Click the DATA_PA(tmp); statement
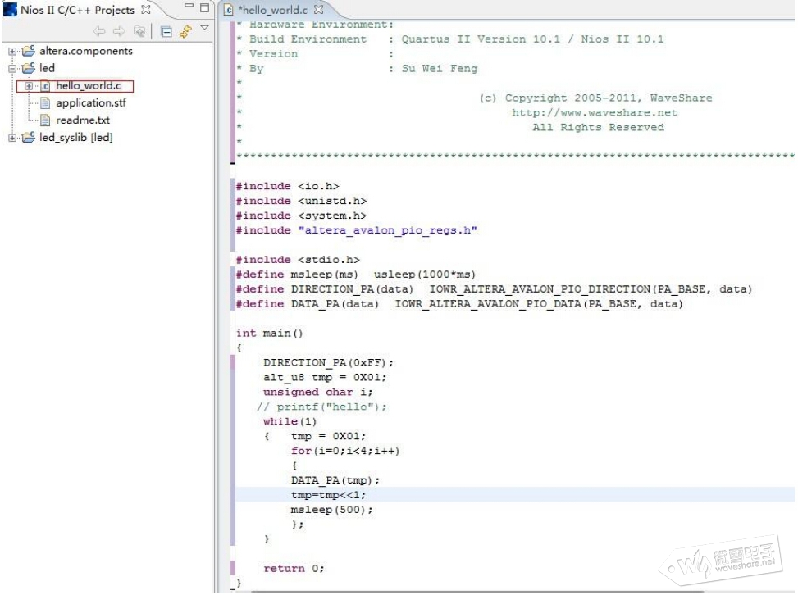The image size is (798, 595). pyautogui.click(x=335, y=481)
